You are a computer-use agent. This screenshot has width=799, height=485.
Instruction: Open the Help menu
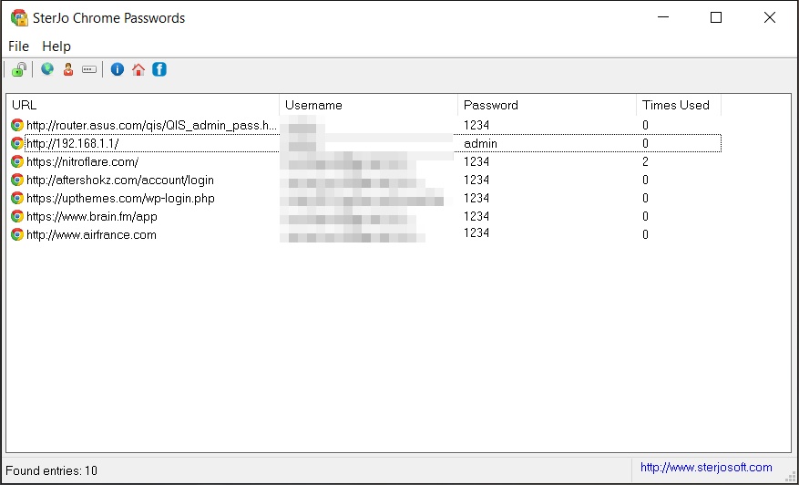tap(56, 46)
